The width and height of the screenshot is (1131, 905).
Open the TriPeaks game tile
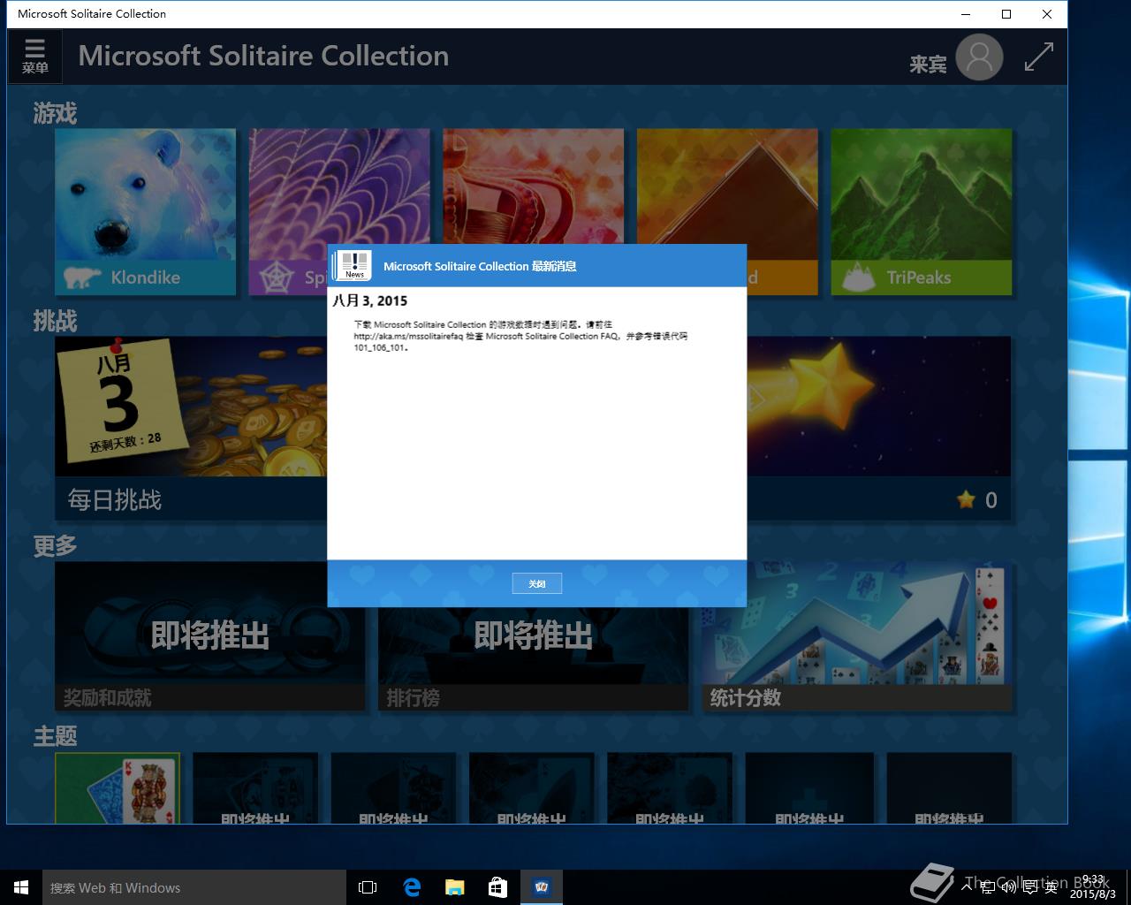(x=921, y=212)
